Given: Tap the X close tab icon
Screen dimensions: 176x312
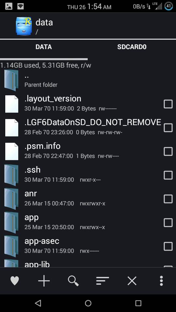Looking at the screenshot, I should (132, 281).
